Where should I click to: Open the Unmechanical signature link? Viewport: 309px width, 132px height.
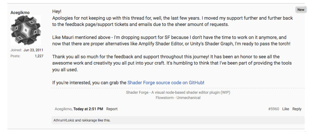[x=189, y=98]
